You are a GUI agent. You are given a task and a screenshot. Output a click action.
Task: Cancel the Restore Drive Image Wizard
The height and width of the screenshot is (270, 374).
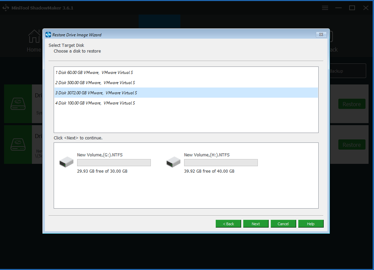(x=283, y=224)
